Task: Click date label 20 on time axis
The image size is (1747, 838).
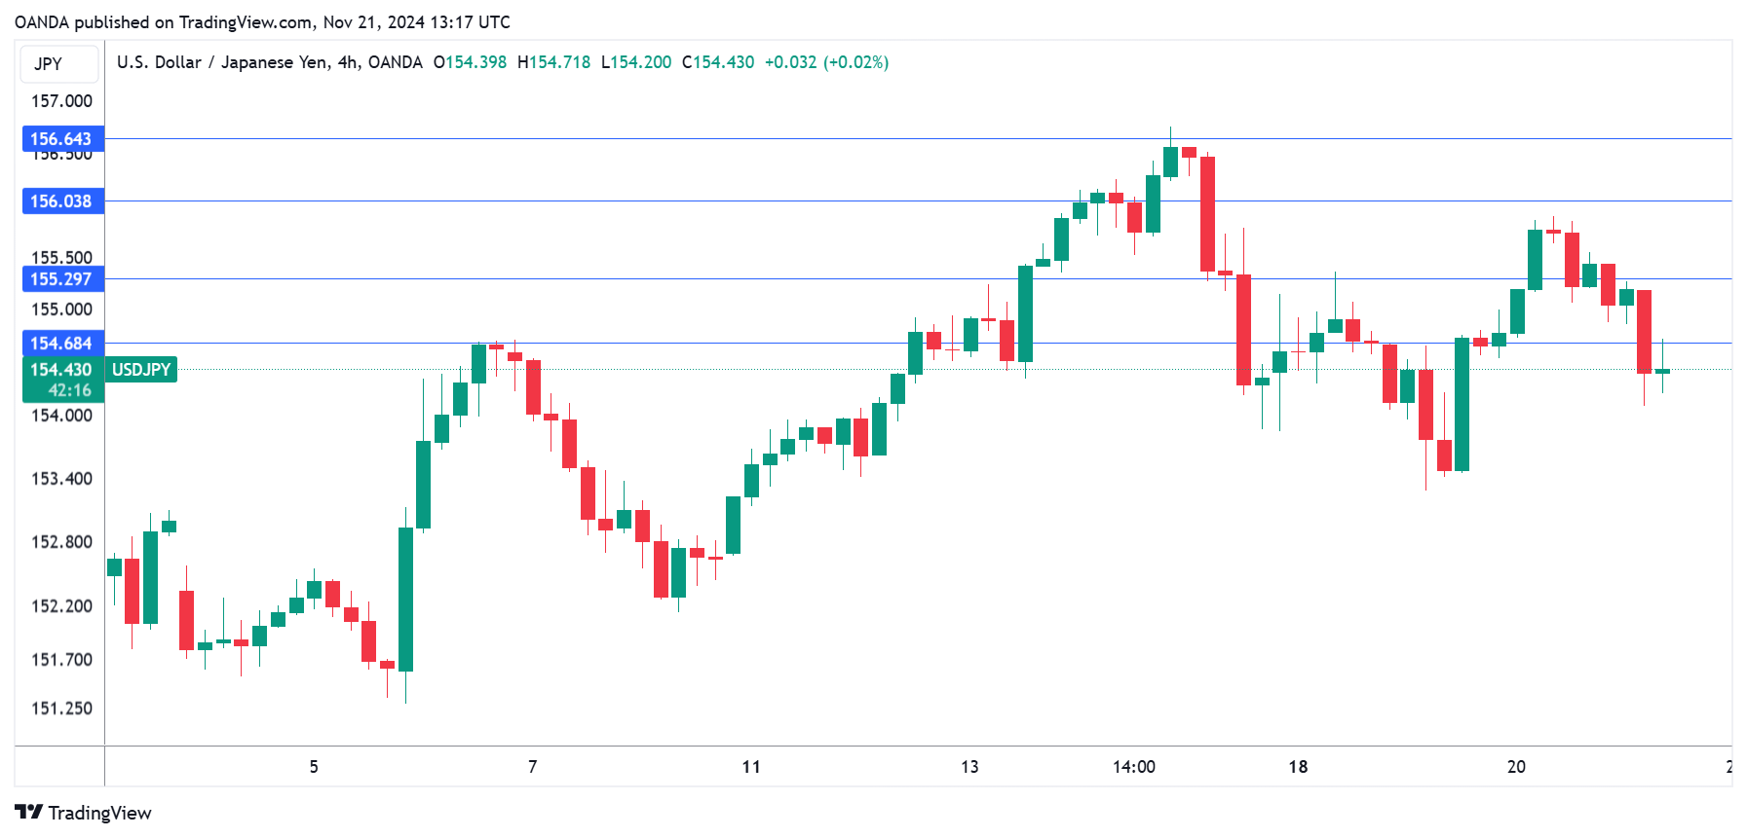Action: (x=1516, y=767)
